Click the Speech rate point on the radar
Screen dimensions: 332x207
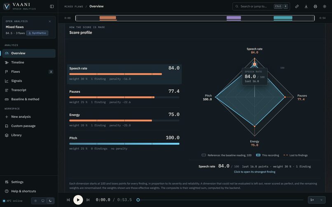[255, 64]
